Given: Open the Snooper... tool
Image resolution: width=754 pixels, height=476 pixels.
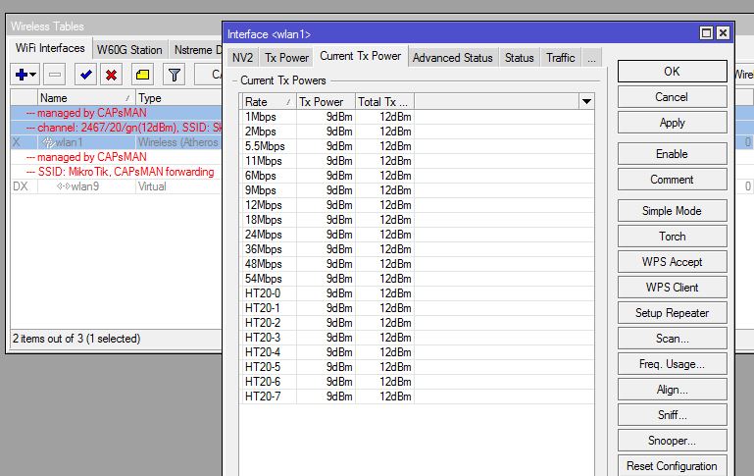Looking at the screenshot, I should point(672,440).
